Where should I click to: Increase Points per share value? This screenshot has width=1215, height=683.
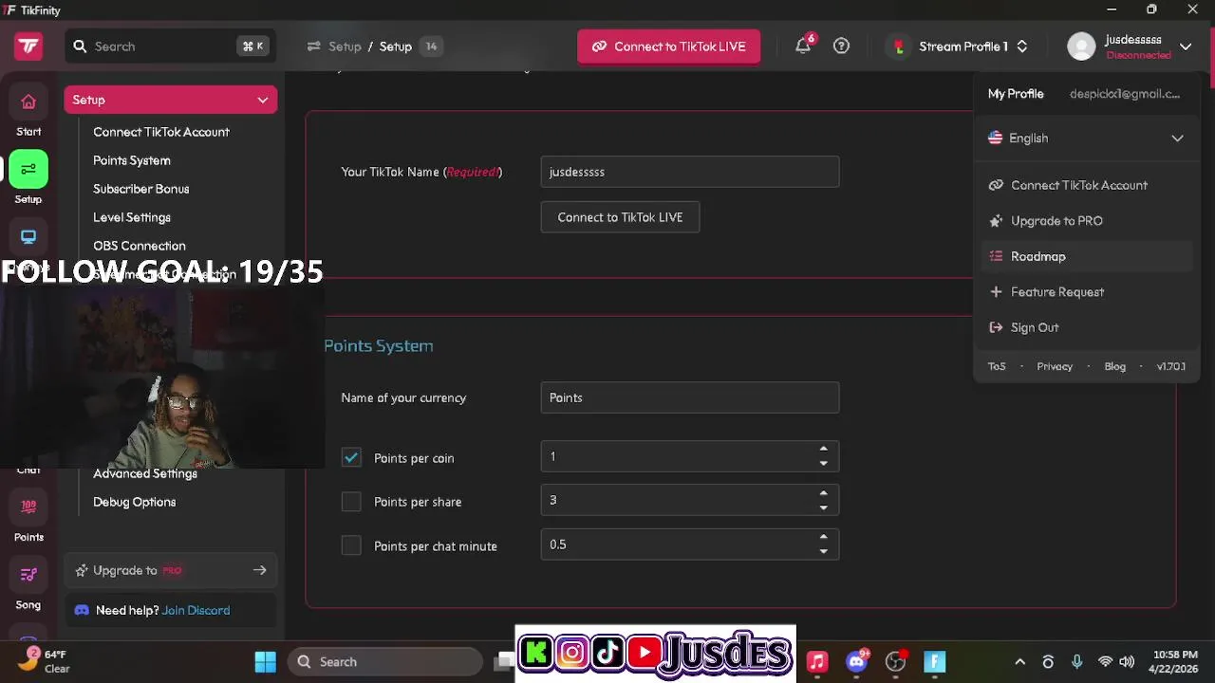(x=823, y=493)
